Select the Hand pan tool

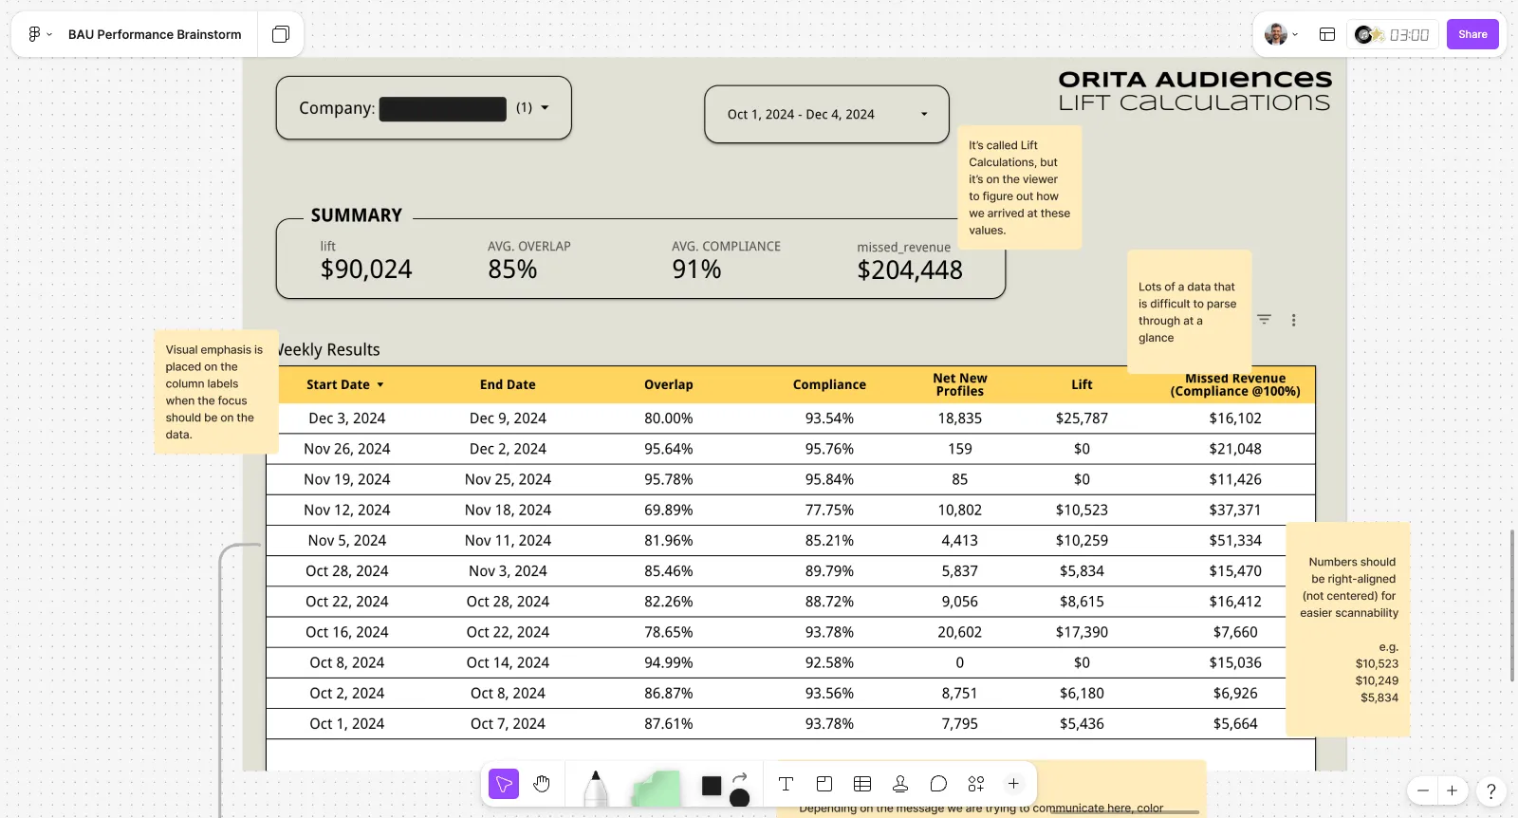(542, 784)
